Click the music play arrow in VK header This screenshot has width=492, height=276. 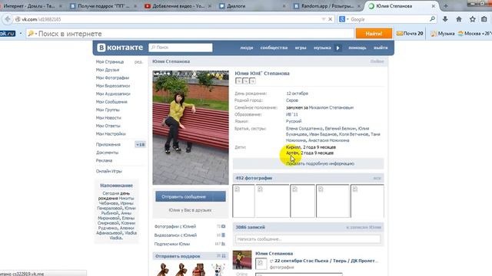point(338,48)
